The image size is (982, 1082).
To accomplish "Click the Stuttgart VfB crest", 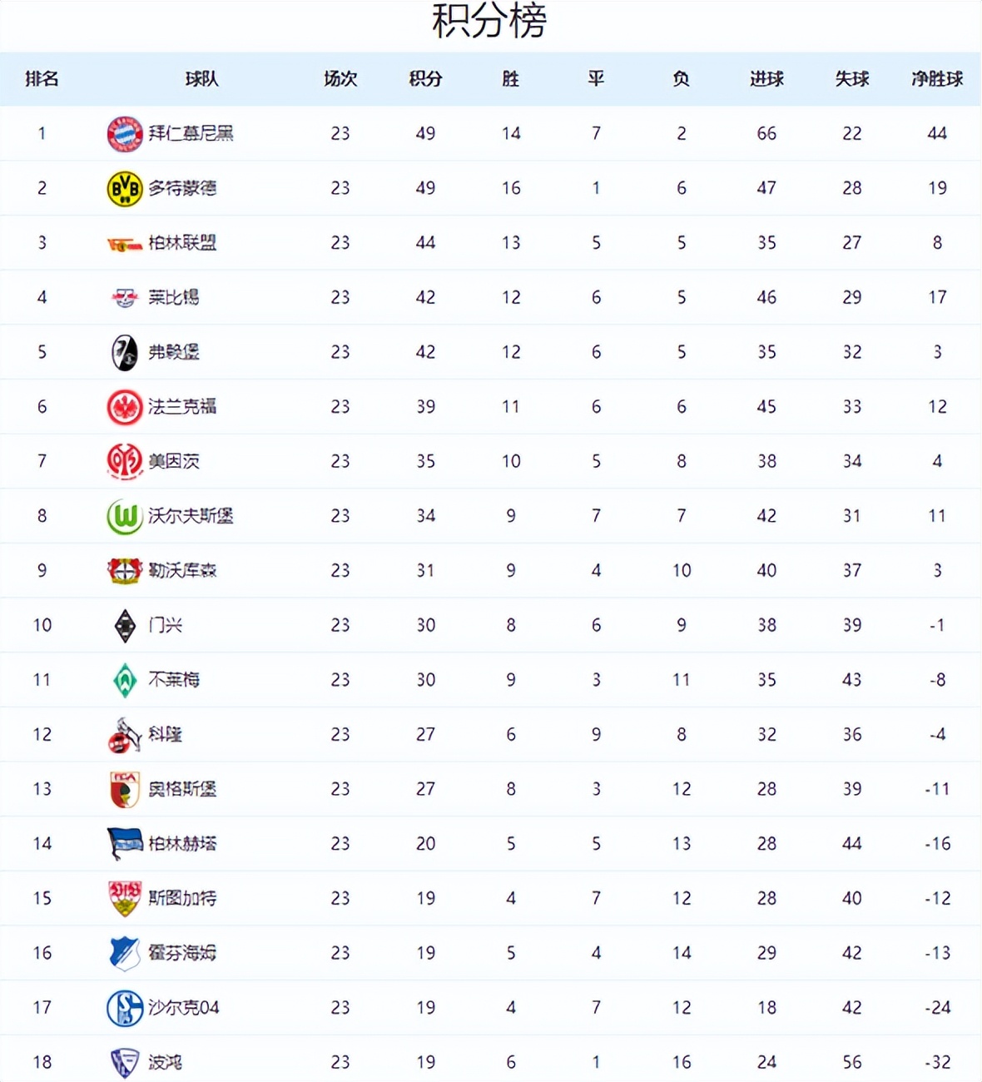I will click(x=125, y=899).
